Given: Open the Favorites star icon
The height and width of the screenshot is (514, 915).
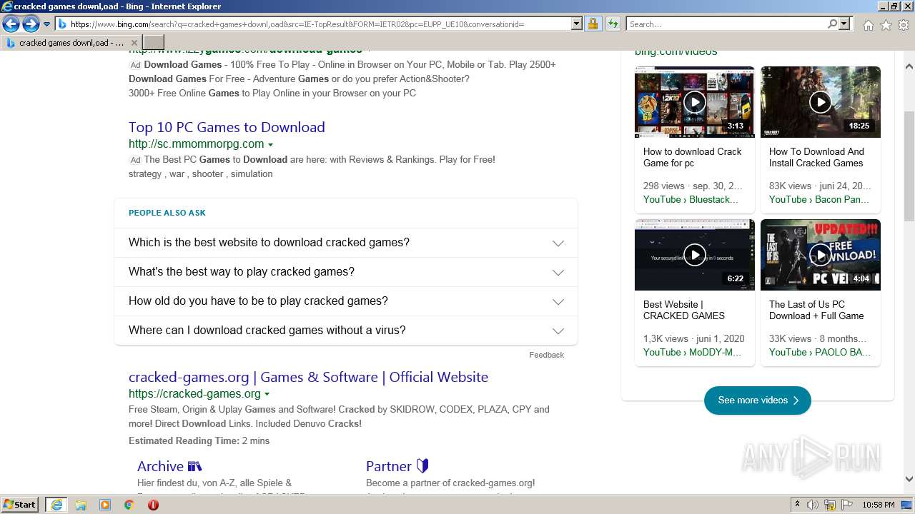Looking at the screenshot, I should click(886, 25).
